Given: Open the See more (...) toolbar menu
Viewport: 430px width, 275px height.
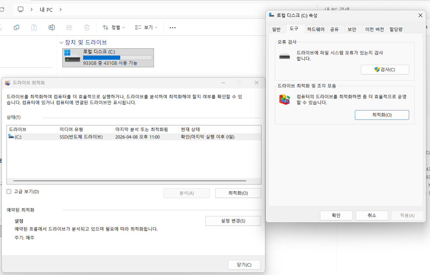Looking at the screenshot, I should (x=172, y=27).
